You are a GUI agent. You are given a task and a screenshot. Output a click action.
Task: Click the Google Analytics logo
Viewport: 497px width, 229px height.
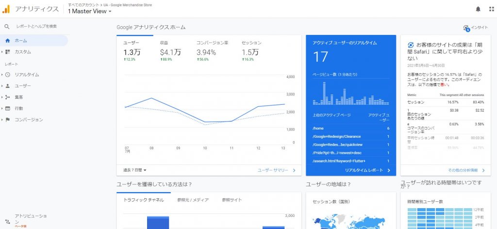6,9
